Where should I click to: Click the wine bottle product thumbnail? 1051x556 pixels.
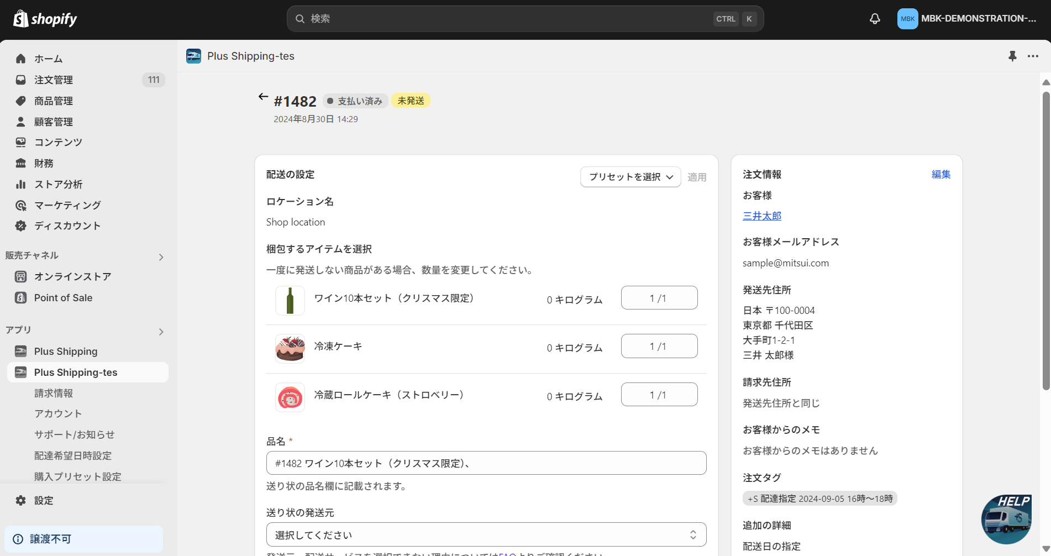click(290, 301)
